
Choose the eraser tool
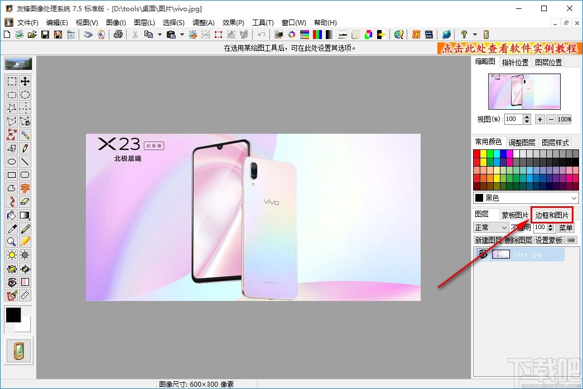[x=25, y=202]
